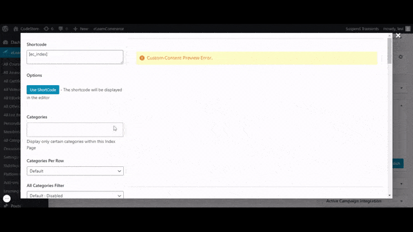Click into the Categories selection field

pyautogui.click(x=75, y=130)
